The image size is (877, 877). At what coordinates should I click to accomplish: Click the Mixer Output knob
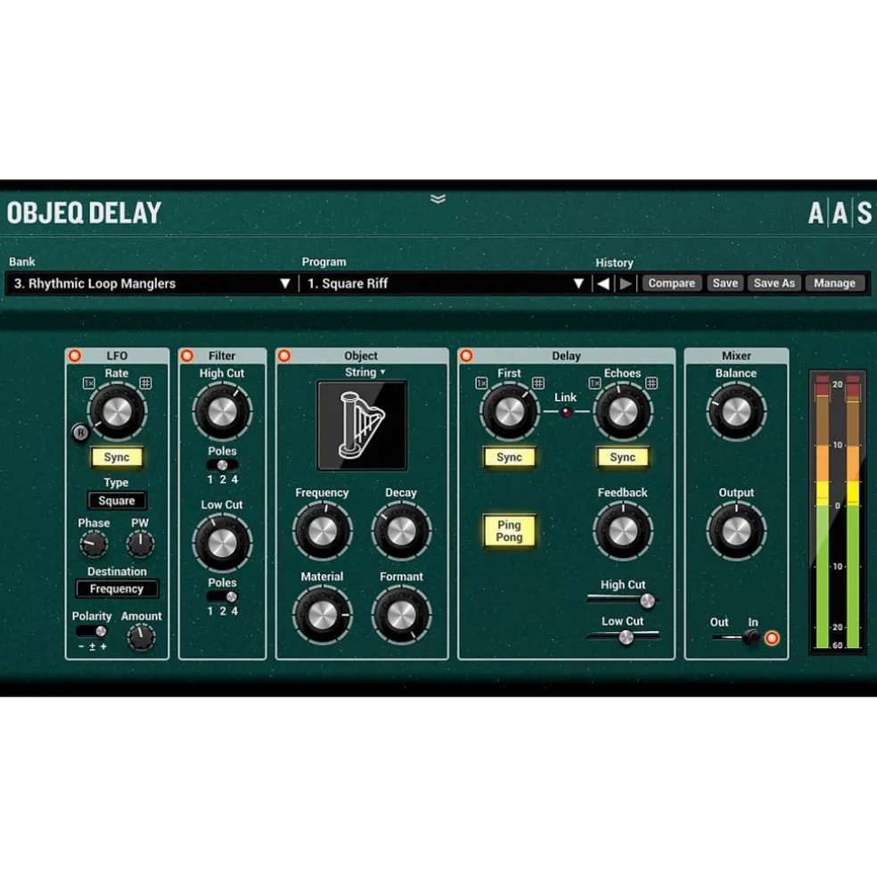coord(736,531)
